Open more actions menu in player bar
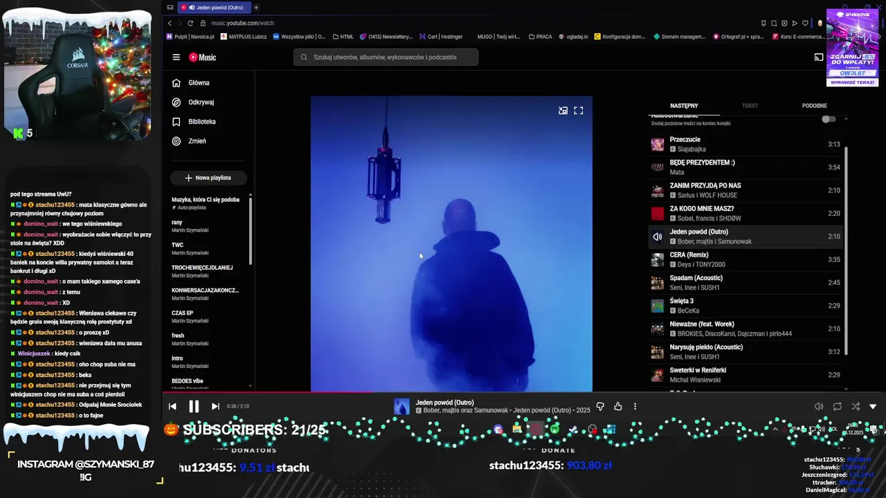886x498 pixels. [x=635, y=407]
